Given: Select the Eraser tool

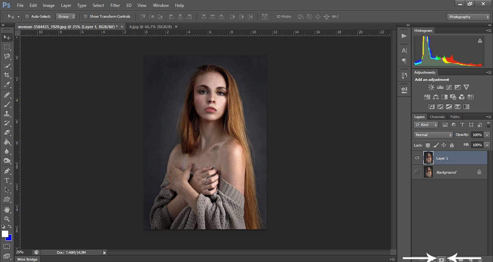Looking at the screenshot, I should (x=7, y=132).
